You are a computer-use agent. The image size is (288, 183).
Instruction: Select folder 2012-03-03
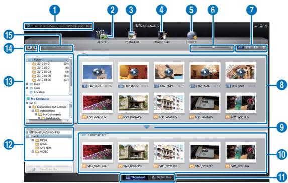[44, 72]
